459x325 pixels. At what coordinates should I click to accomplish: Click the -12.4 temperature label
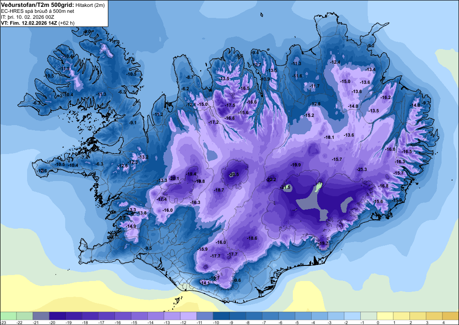(335, 62)
